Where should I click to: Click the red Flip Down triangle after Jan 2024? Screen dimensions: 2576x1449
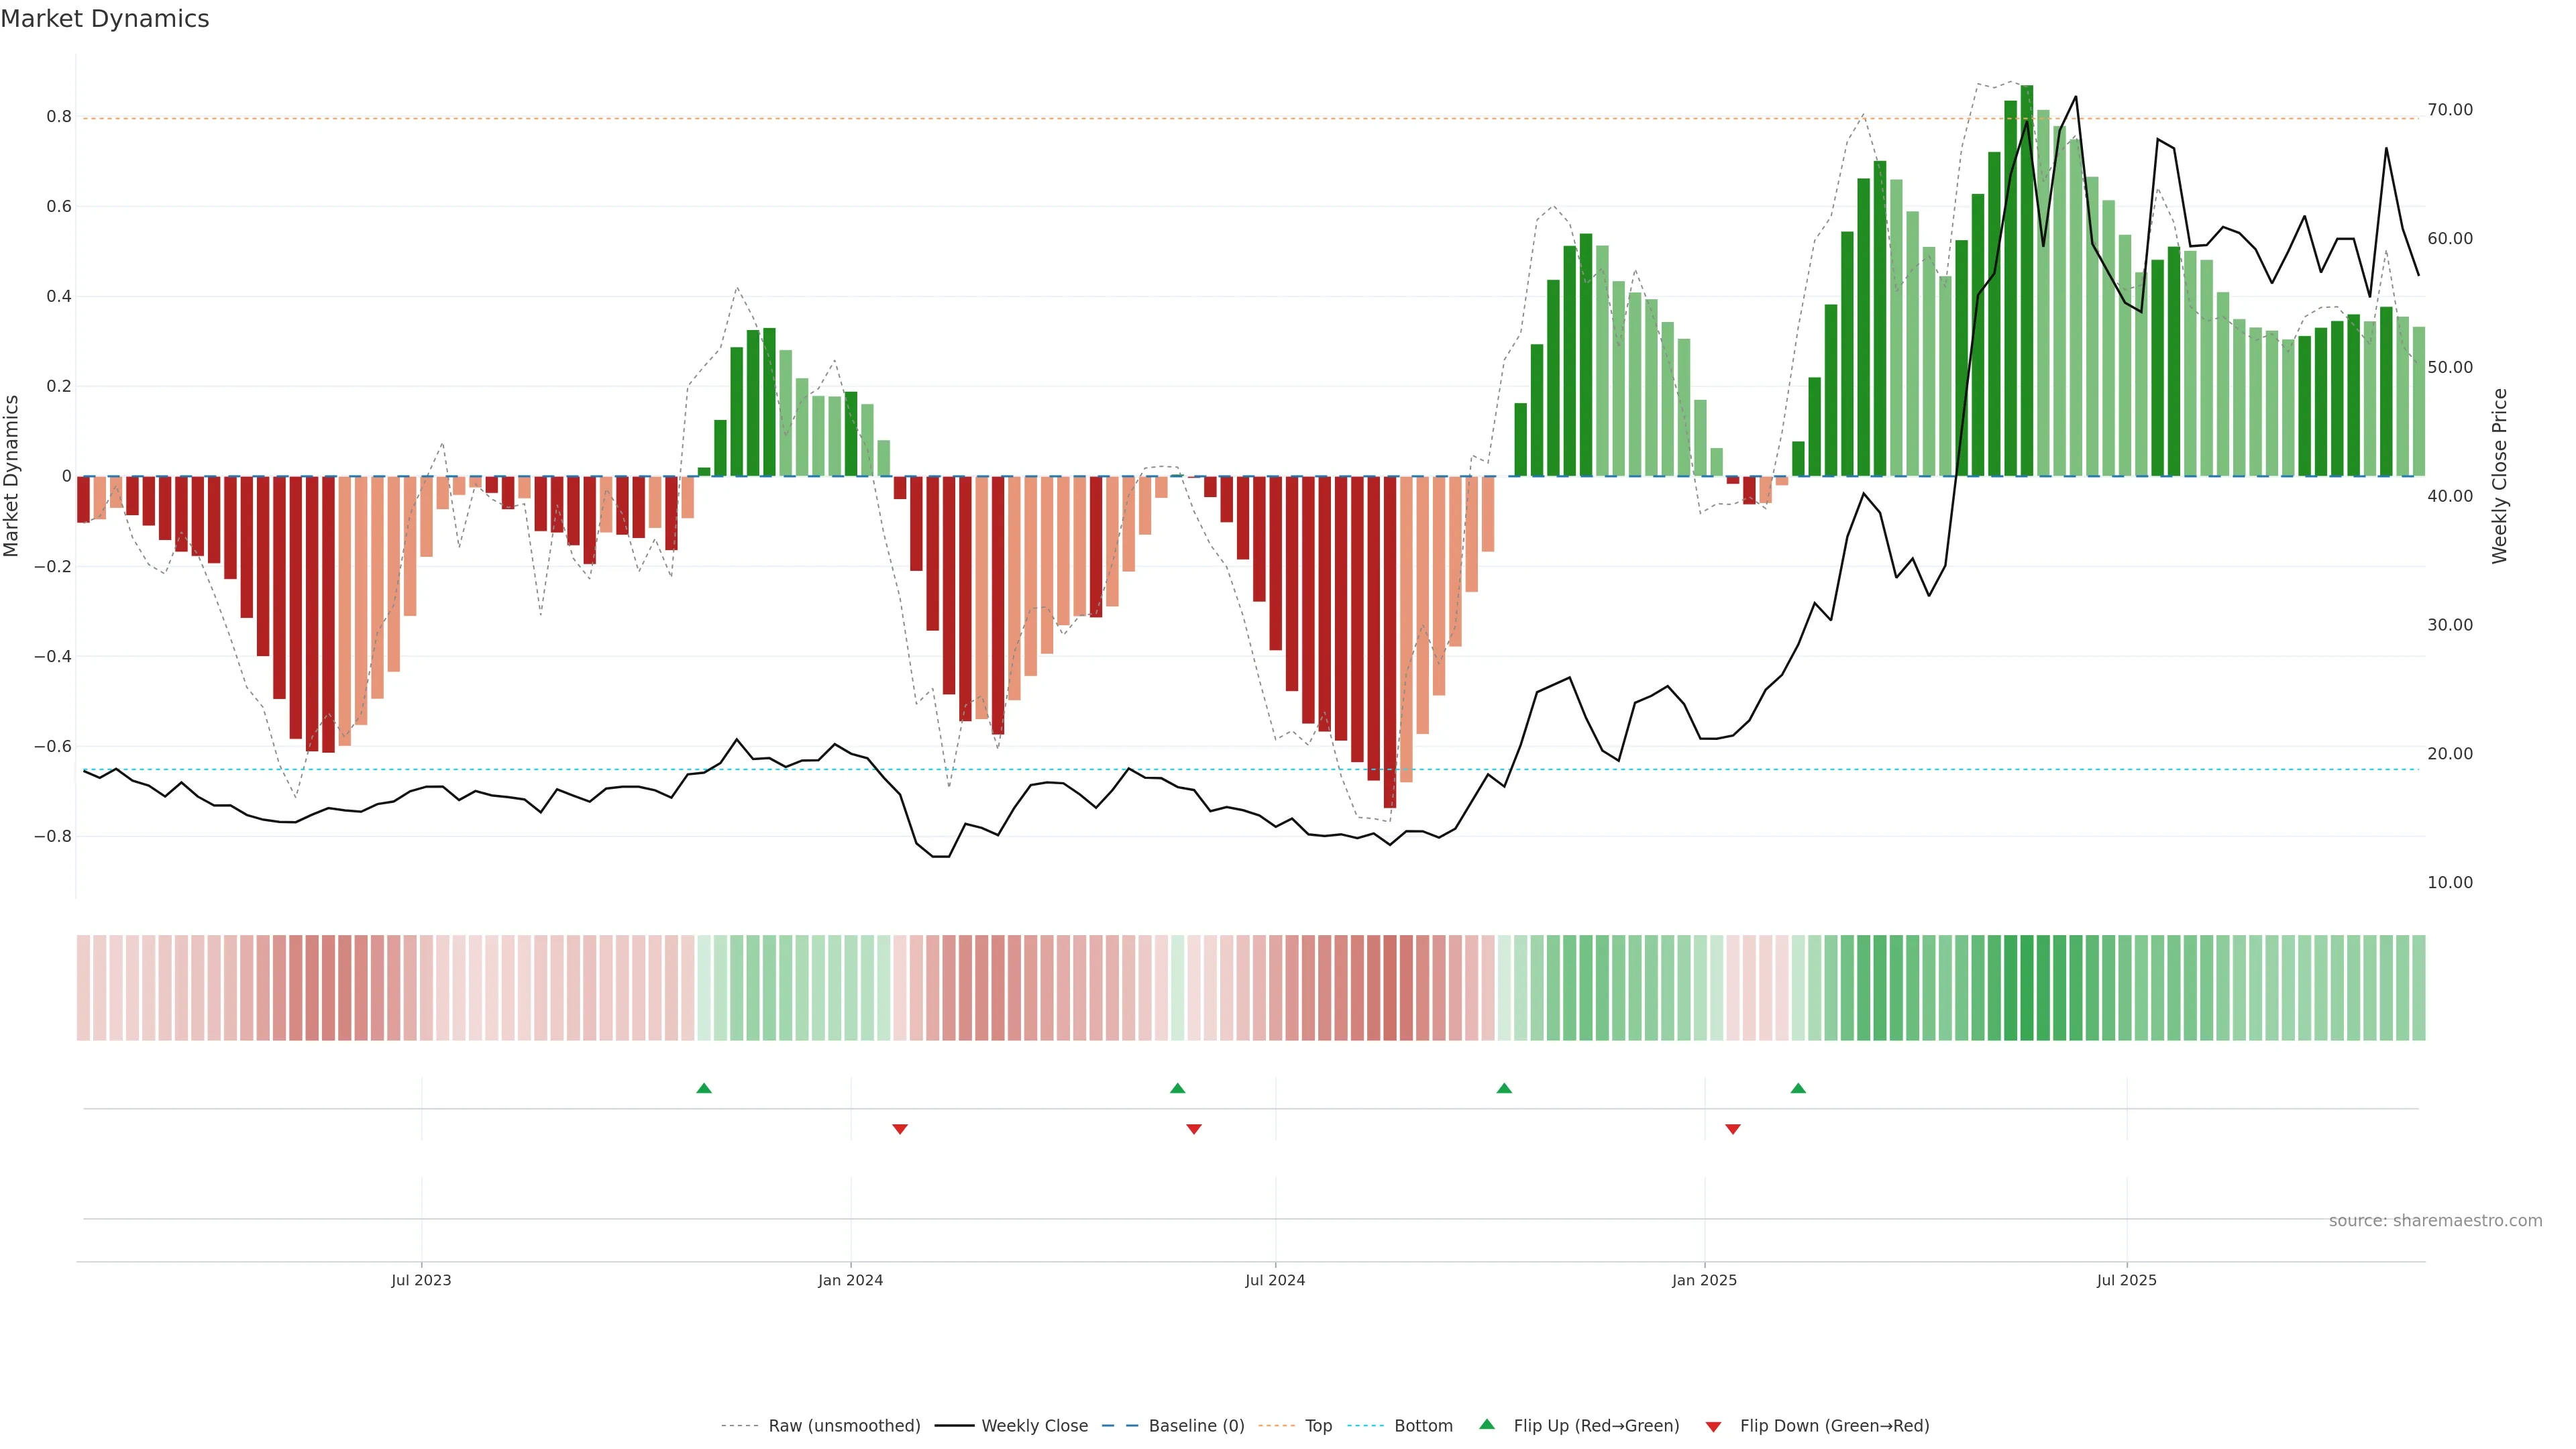tap(900, 1129)
